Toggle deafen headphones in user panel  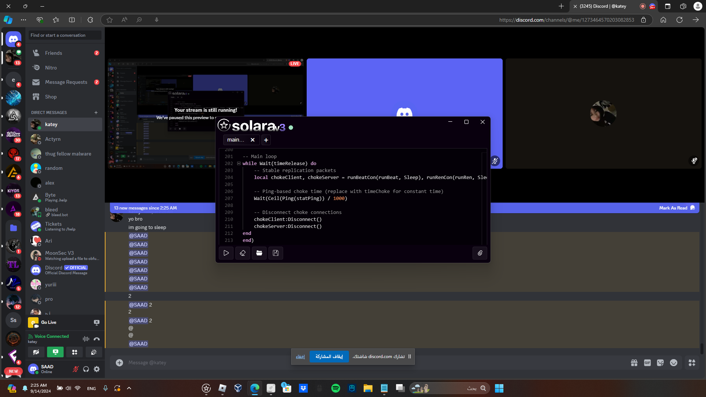pos(86,369)
